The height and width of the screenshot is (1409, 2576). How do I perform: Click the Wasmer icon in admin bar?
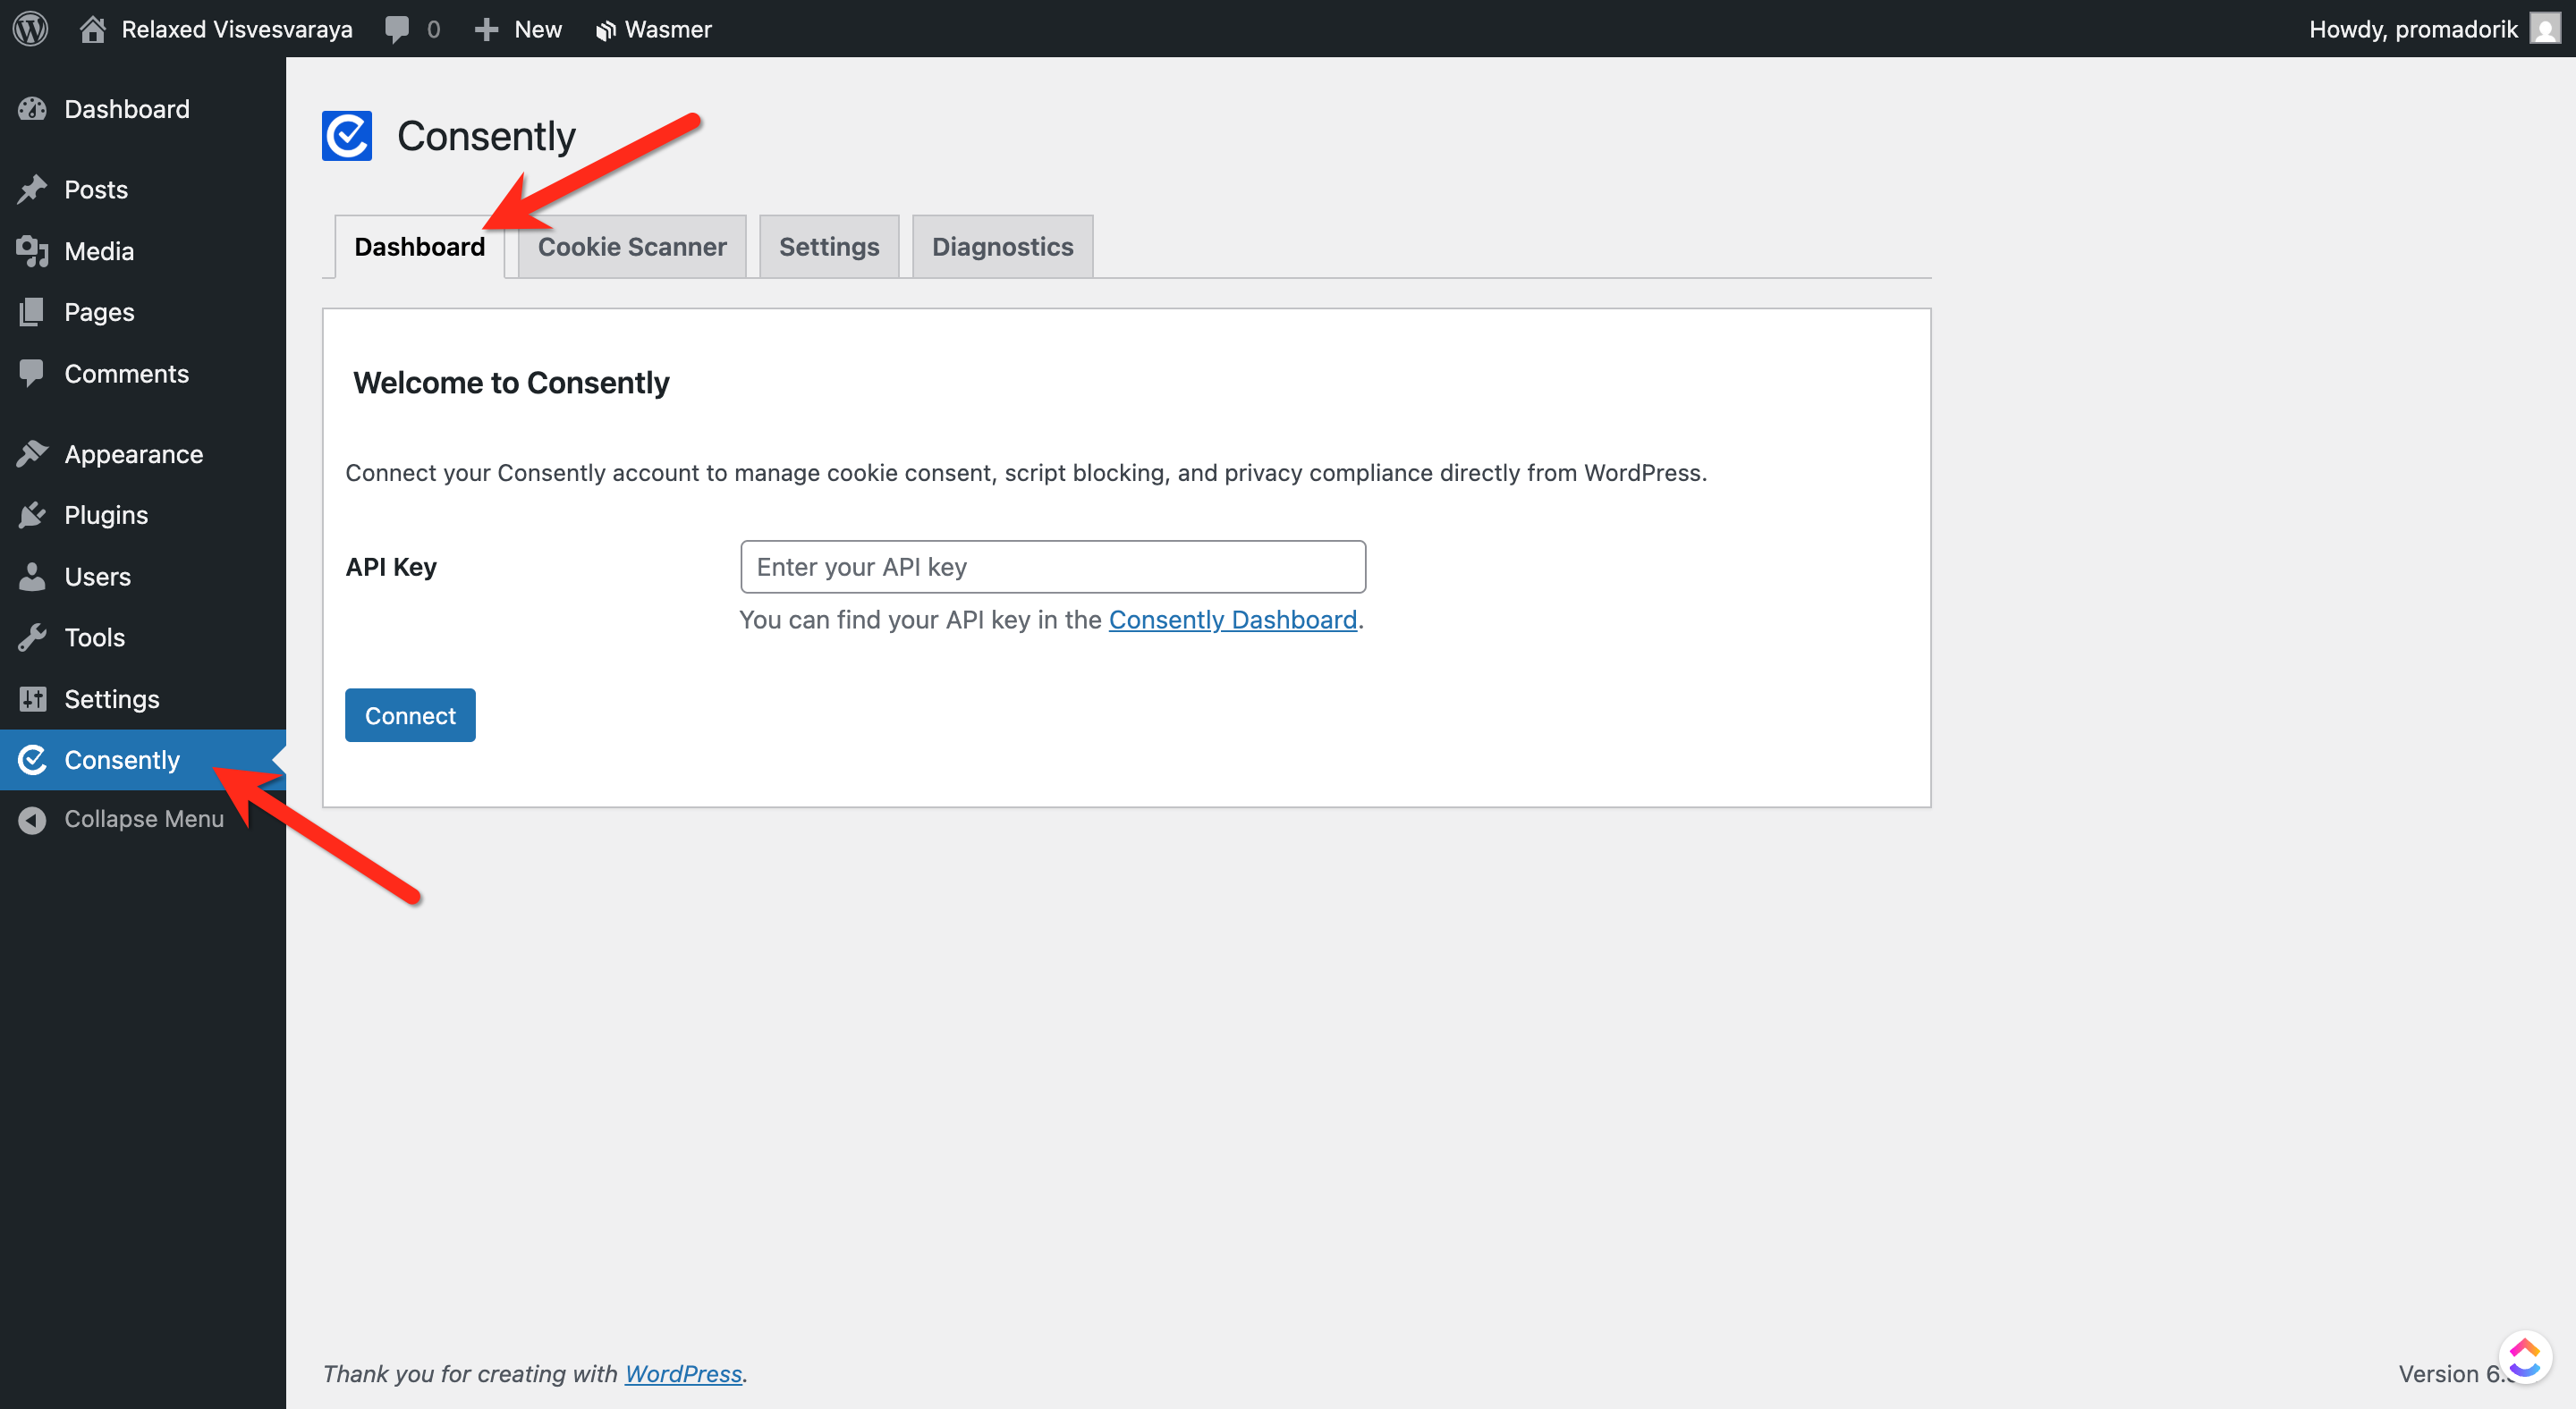[604, 30]
